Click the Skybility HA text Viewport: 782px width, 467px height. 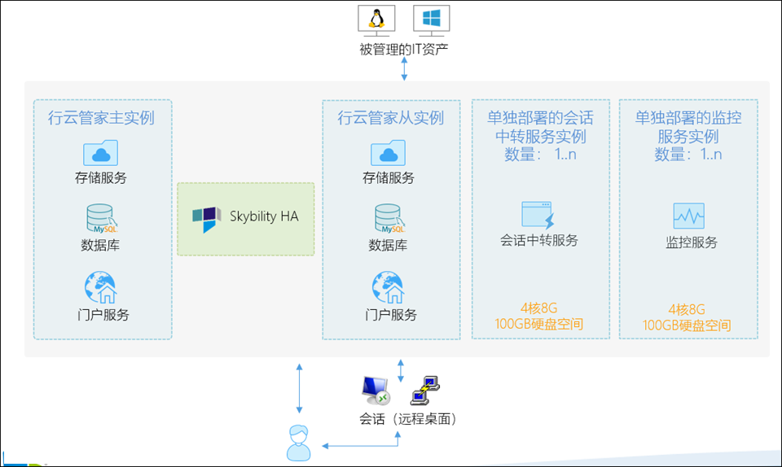coord(264,216)
